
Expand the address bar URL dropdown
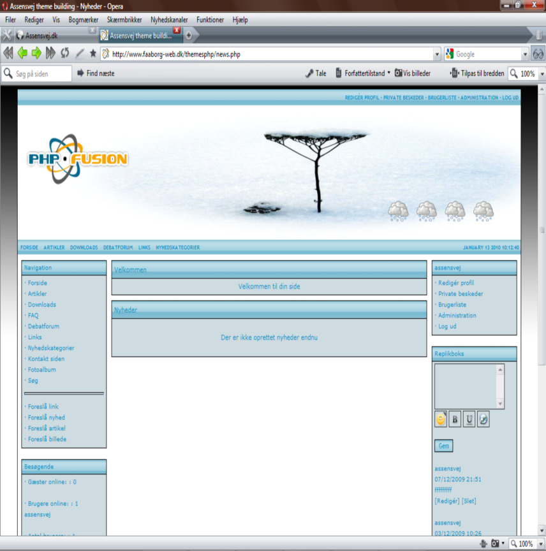437,54
